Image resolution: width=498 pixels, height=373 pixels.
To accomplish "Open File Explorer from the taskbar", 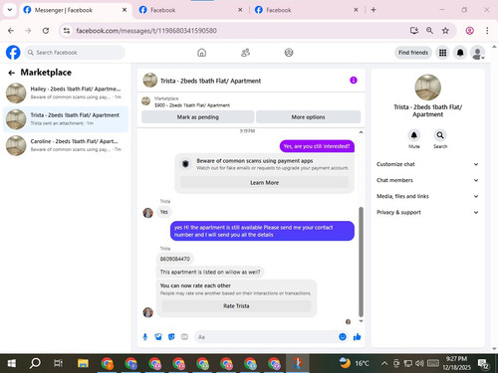I will (x=83, y=363).
